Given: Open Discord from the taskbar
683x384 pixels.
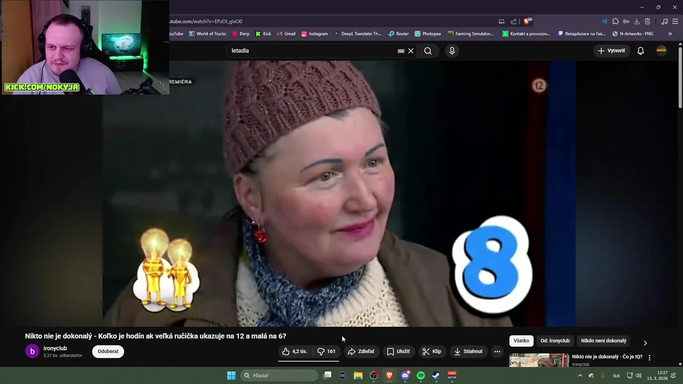Looking at the screenshot, I should coord(405,375).
